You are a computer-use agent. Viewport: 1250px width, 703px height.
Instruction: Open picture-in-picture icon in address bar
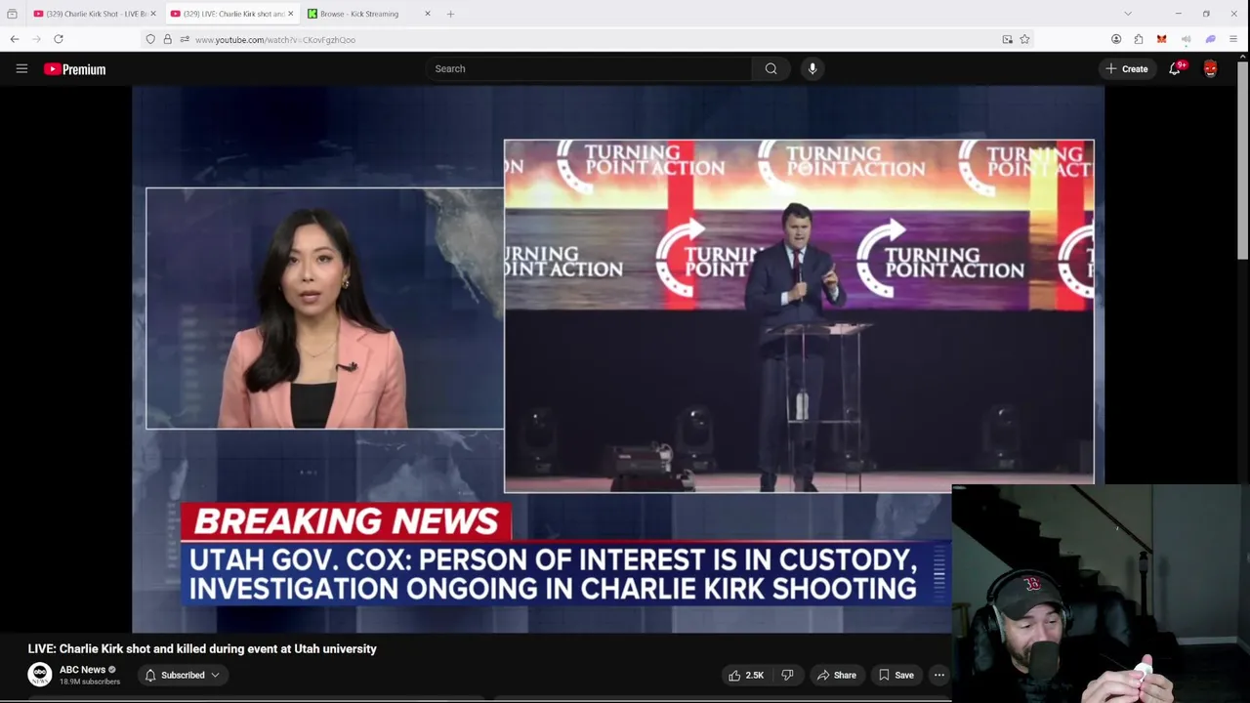[x=1008, y=39]
